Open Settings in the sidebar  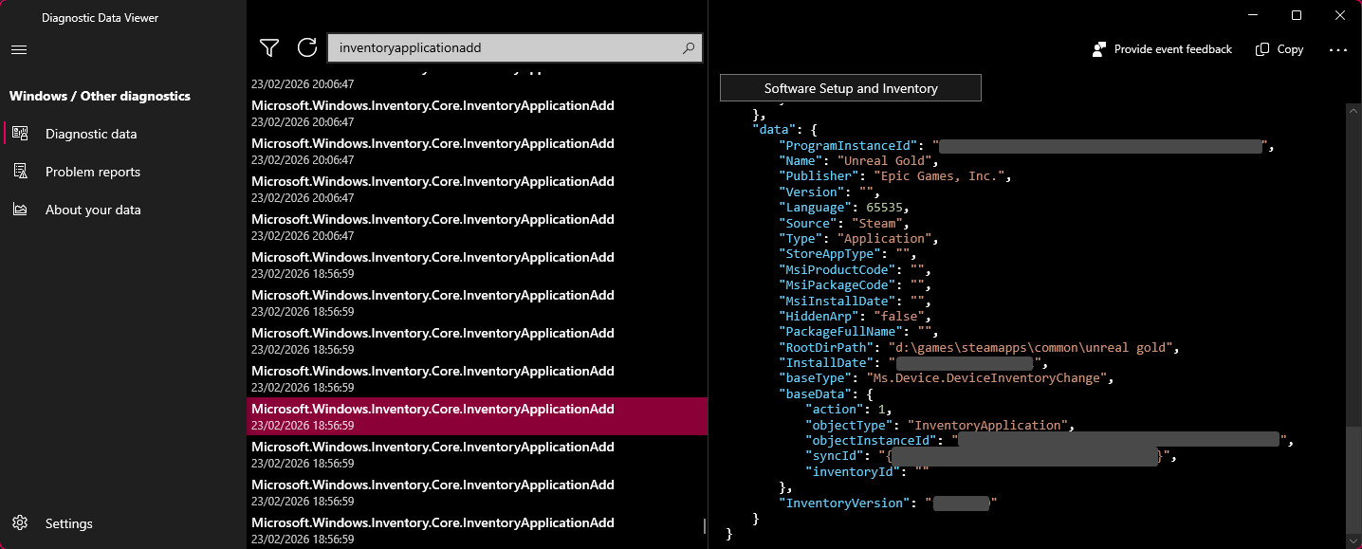[x=68, y=523]
